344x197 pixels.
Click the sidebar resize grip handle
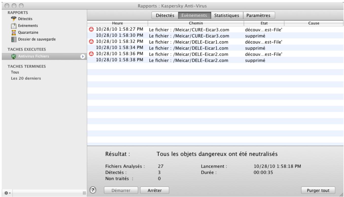click(84, 193)
